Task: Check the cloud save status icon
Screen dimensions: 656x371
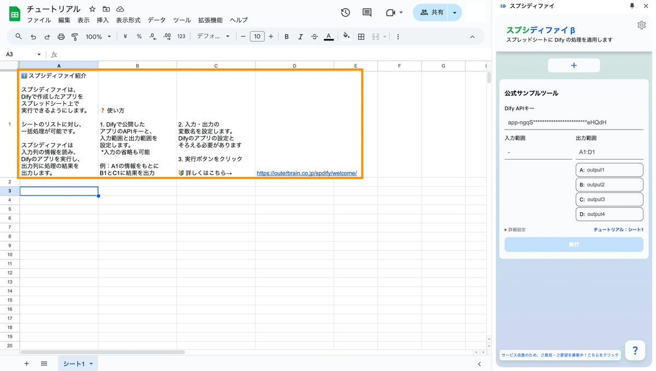Action: click(x=120, y=9)
